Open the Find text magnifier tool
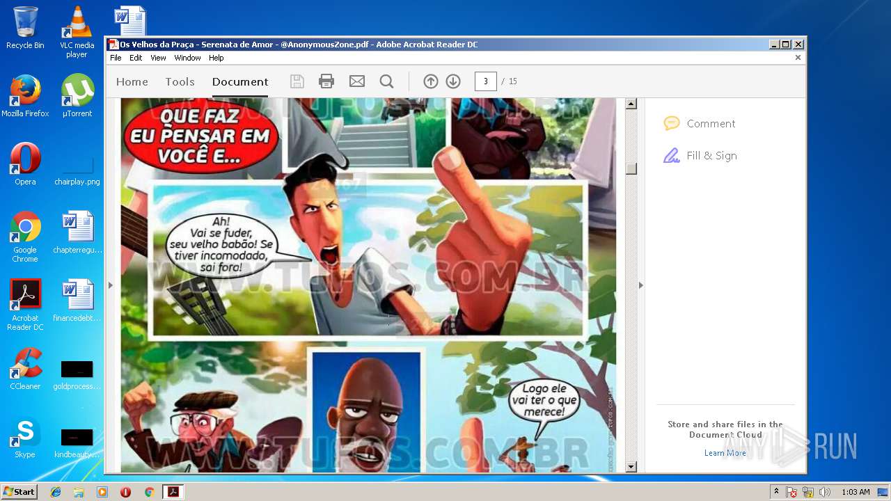891x501 pixels. coord(387,81)
